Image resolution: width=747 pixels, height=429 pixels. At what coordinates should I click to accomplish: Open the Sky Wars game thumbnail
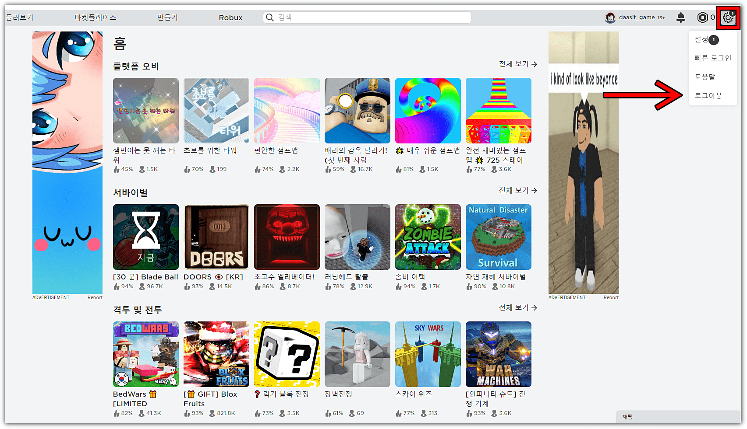(x=428, y=354)
